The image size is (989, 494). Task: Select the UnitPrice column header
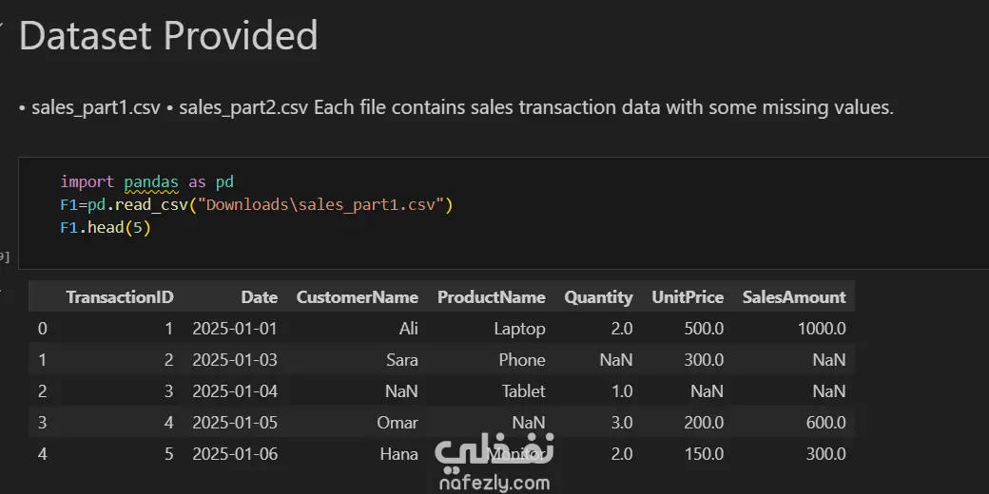(687, 297)
